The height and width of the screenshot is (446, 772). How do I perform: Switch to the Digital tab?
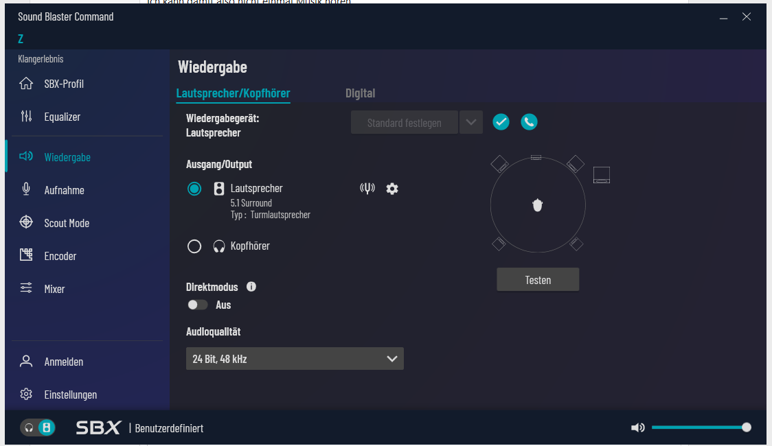[360, 93]
